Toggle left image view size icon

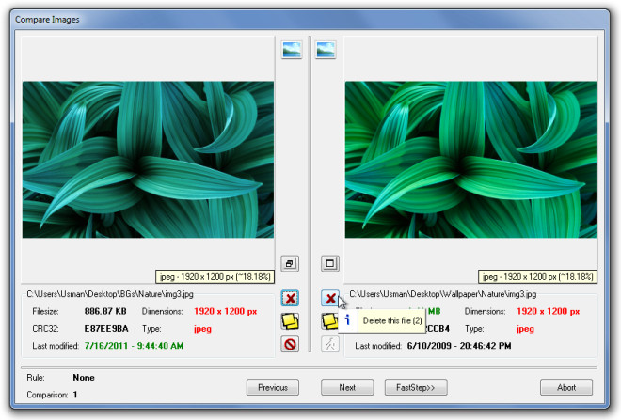pos(290,263)
